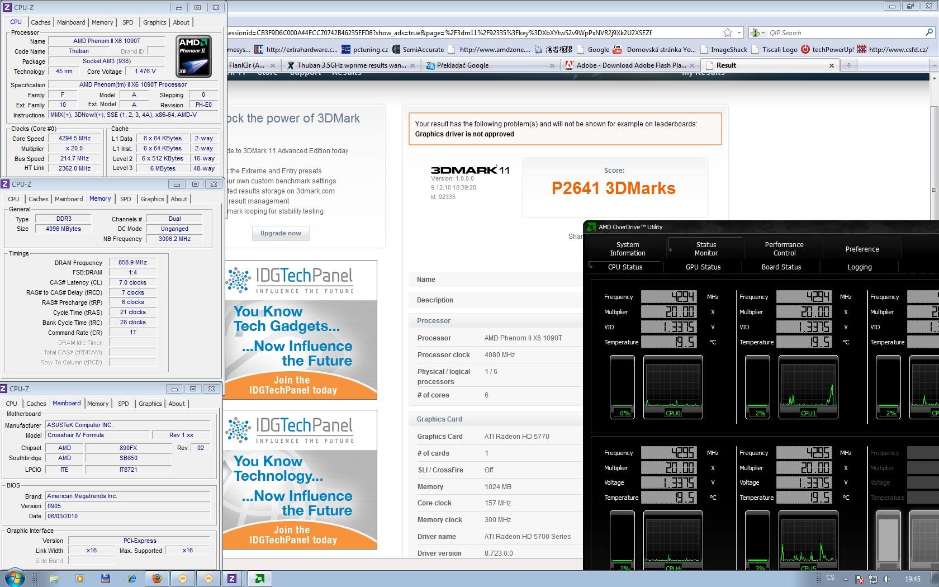Viewport: 939px width, 587px height.
Task: Click the bookmark star in the address bar
Action: click(x=727, y=32)
